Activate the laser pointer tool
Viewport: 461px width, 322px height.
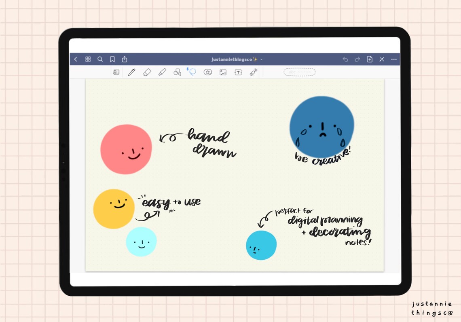254,72
